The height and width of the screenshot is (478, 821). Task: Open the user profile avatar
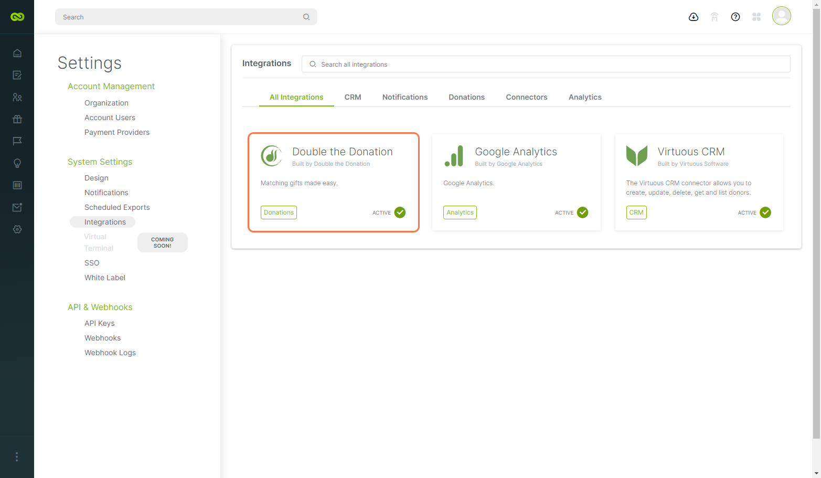pyautogui.click(x=782, y=16)
